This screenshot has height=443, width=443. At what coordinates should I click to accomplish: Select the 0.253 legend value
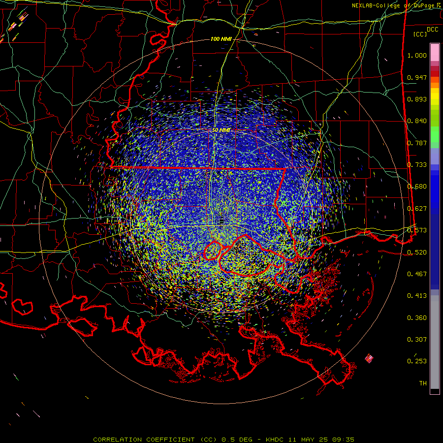pos(417,361)
